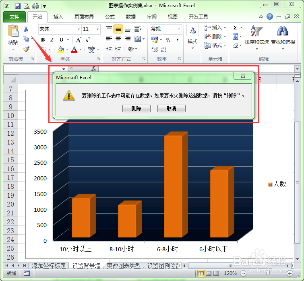Screen dimensions: 304x281
Task: Toggle align text right
Action: (128, 39)
